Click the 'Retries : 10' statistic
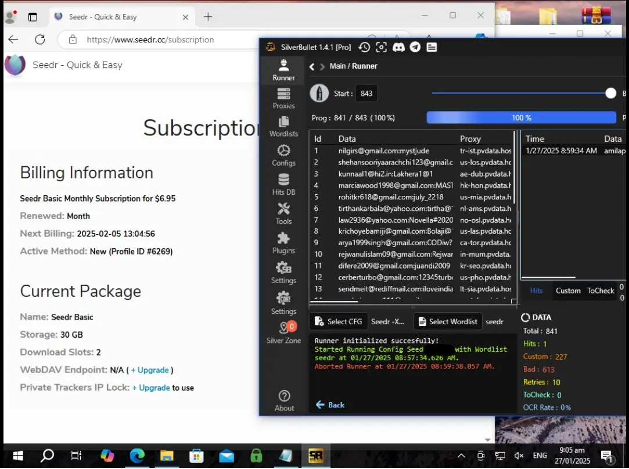The width and height of the screenshot is (629, 469). point(541,382)
